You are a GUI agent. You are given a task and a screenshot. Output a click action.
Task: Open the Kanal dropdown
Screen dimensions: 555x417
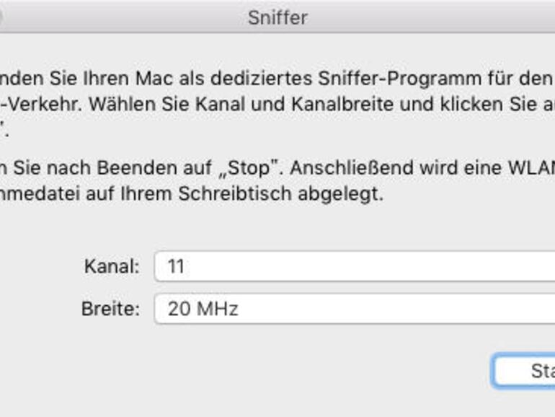355,266
